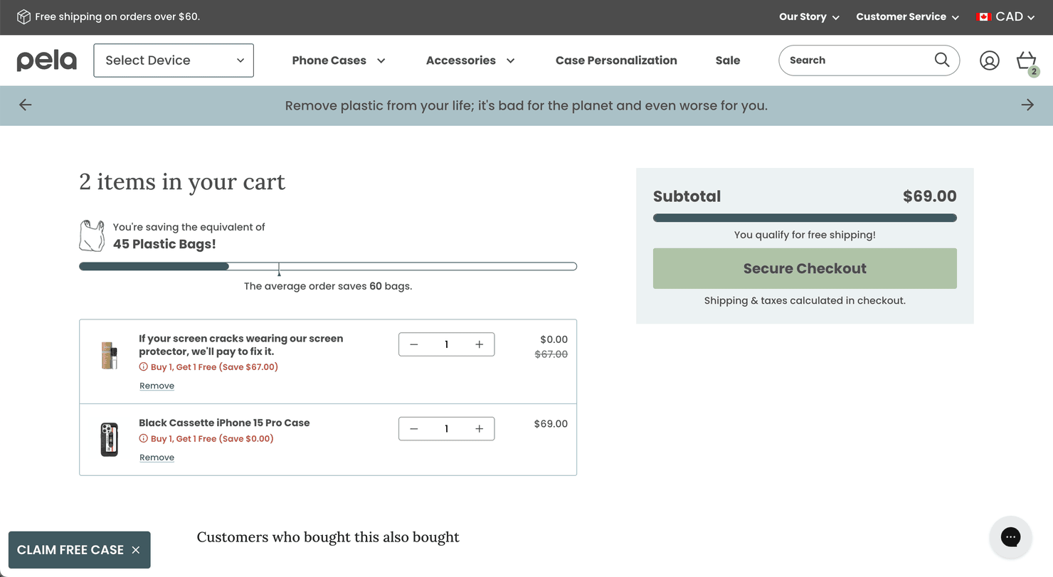
Task: Click the plastic bags savings progress bar
Action: pyautogui.click(x=328, y=267)
